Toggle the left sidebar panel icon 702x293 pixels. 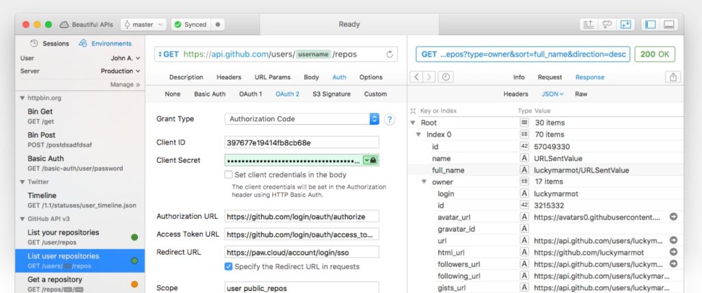pyautogui.click(x=651, y=25)
